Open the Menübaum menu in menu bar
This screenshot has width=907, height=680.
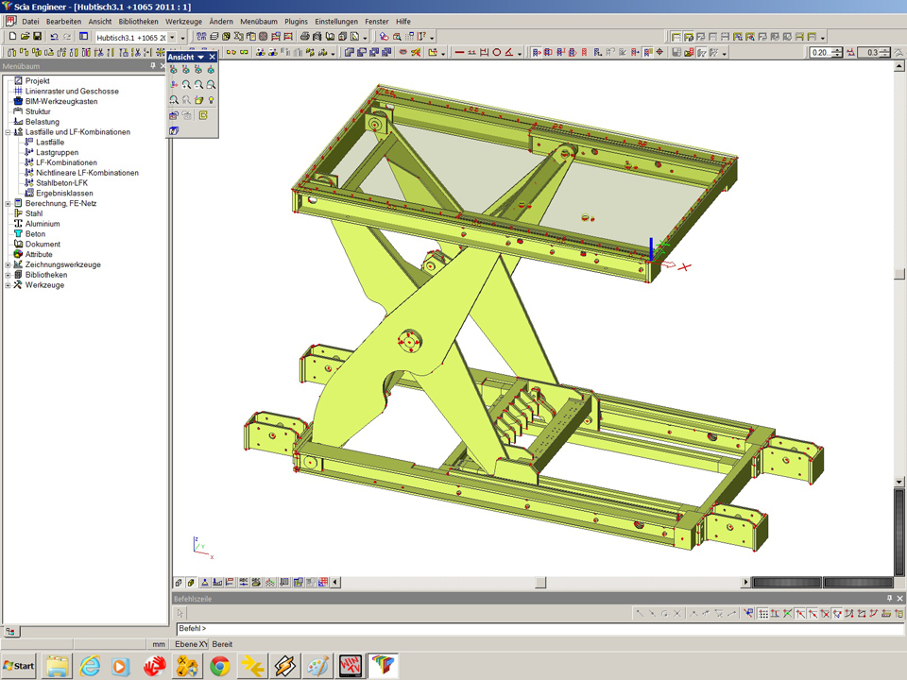click(x=258, y=21)
